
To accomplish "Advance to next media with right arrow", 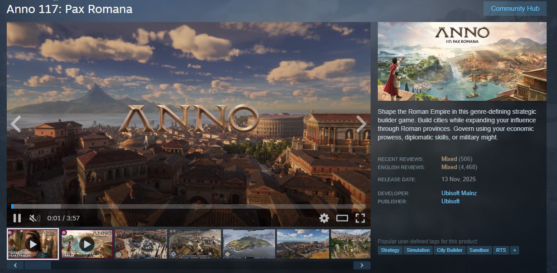I will [361, 124].
